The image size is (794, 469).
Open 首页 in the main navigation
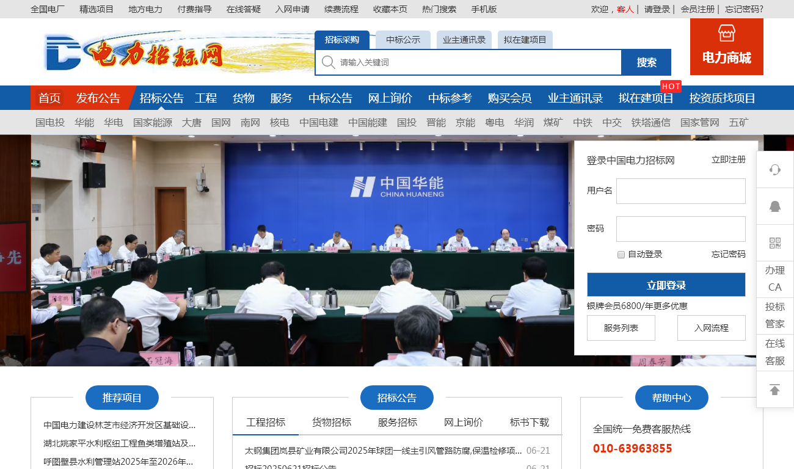[49, 98]
